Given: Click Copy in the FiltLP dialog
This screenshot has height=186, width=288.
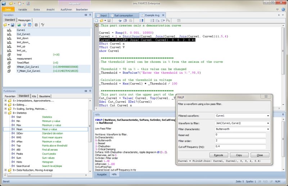Looking at the screenshot, I should click(x=239, y=155).
